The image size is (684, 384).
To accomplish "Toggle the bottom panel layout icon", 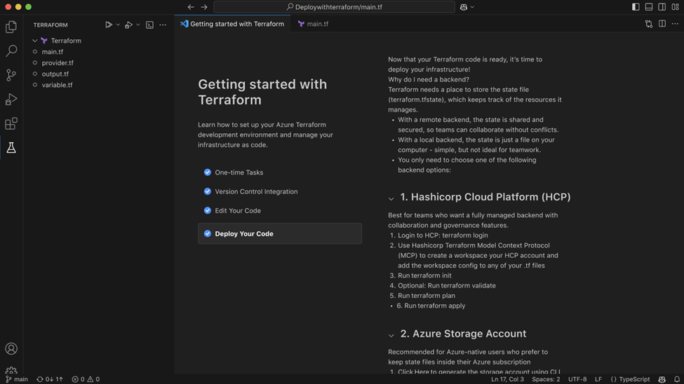I will 649,7.
